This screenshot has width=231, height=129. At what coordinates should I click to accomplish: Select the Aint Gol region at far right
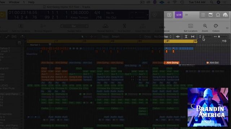[x=213, y=63]
